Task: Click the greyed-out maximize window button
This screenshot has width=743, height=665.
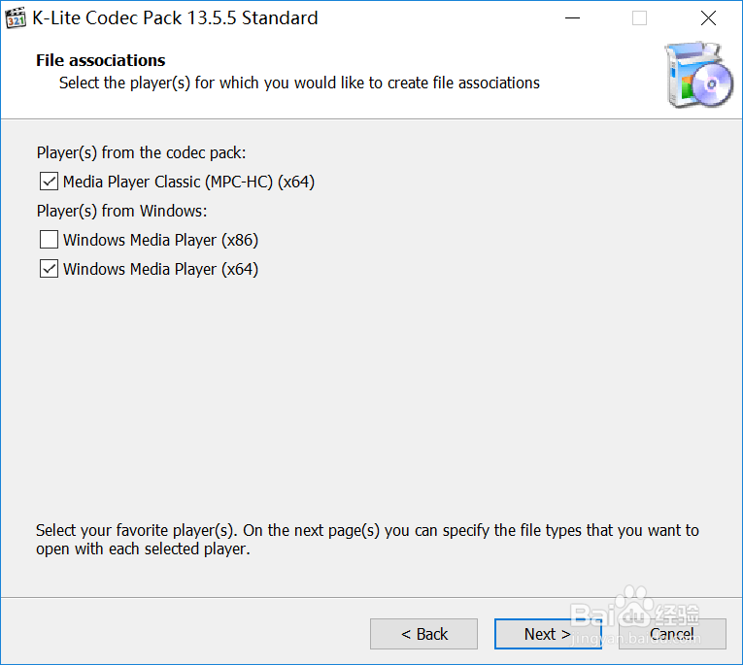Action: pos(639,17)
